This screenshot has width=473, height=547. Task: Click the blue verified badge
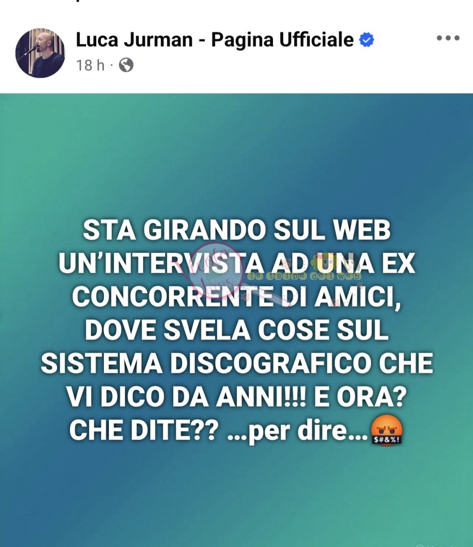coord(367,40)
